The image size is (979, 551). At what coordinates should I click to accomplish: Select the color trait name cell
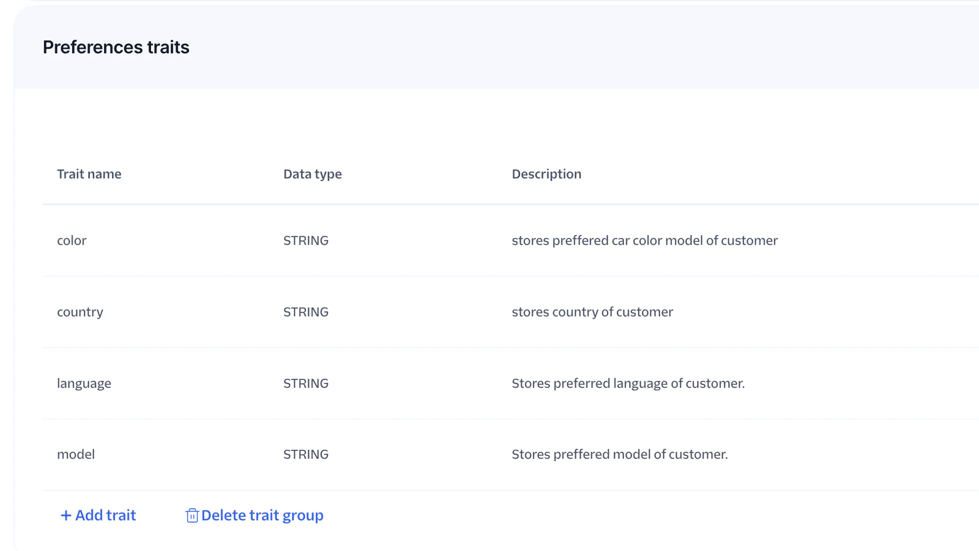coord(72,241)
